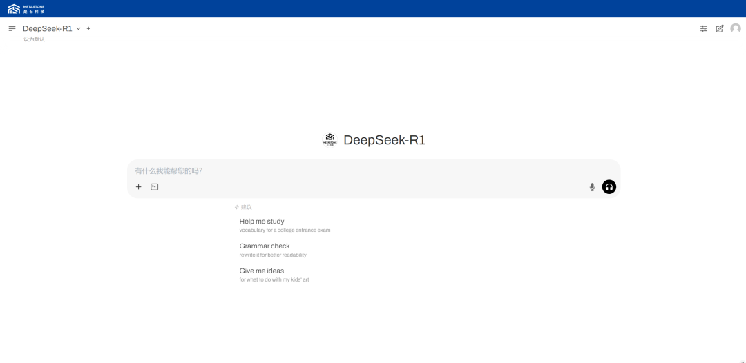Click the round DeepSeek-R1 model logo
Viewport: 746px width, 363px height.
(329, 139)
